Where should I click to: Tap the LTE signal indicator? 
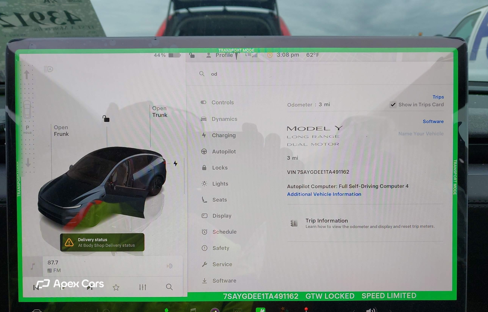[x=251, y=55]
